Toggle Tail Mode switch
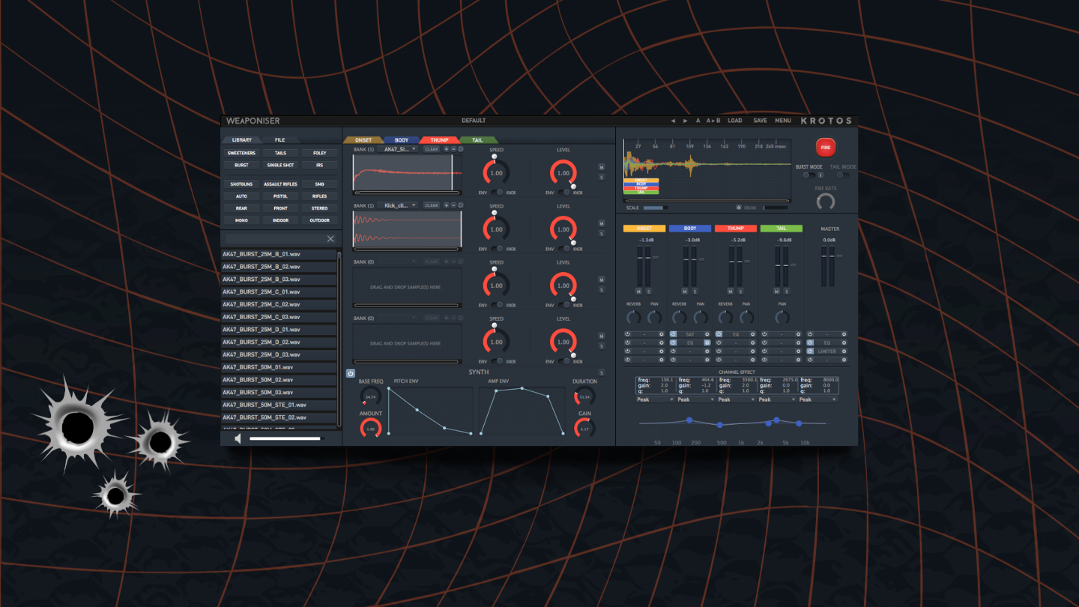 842,175
